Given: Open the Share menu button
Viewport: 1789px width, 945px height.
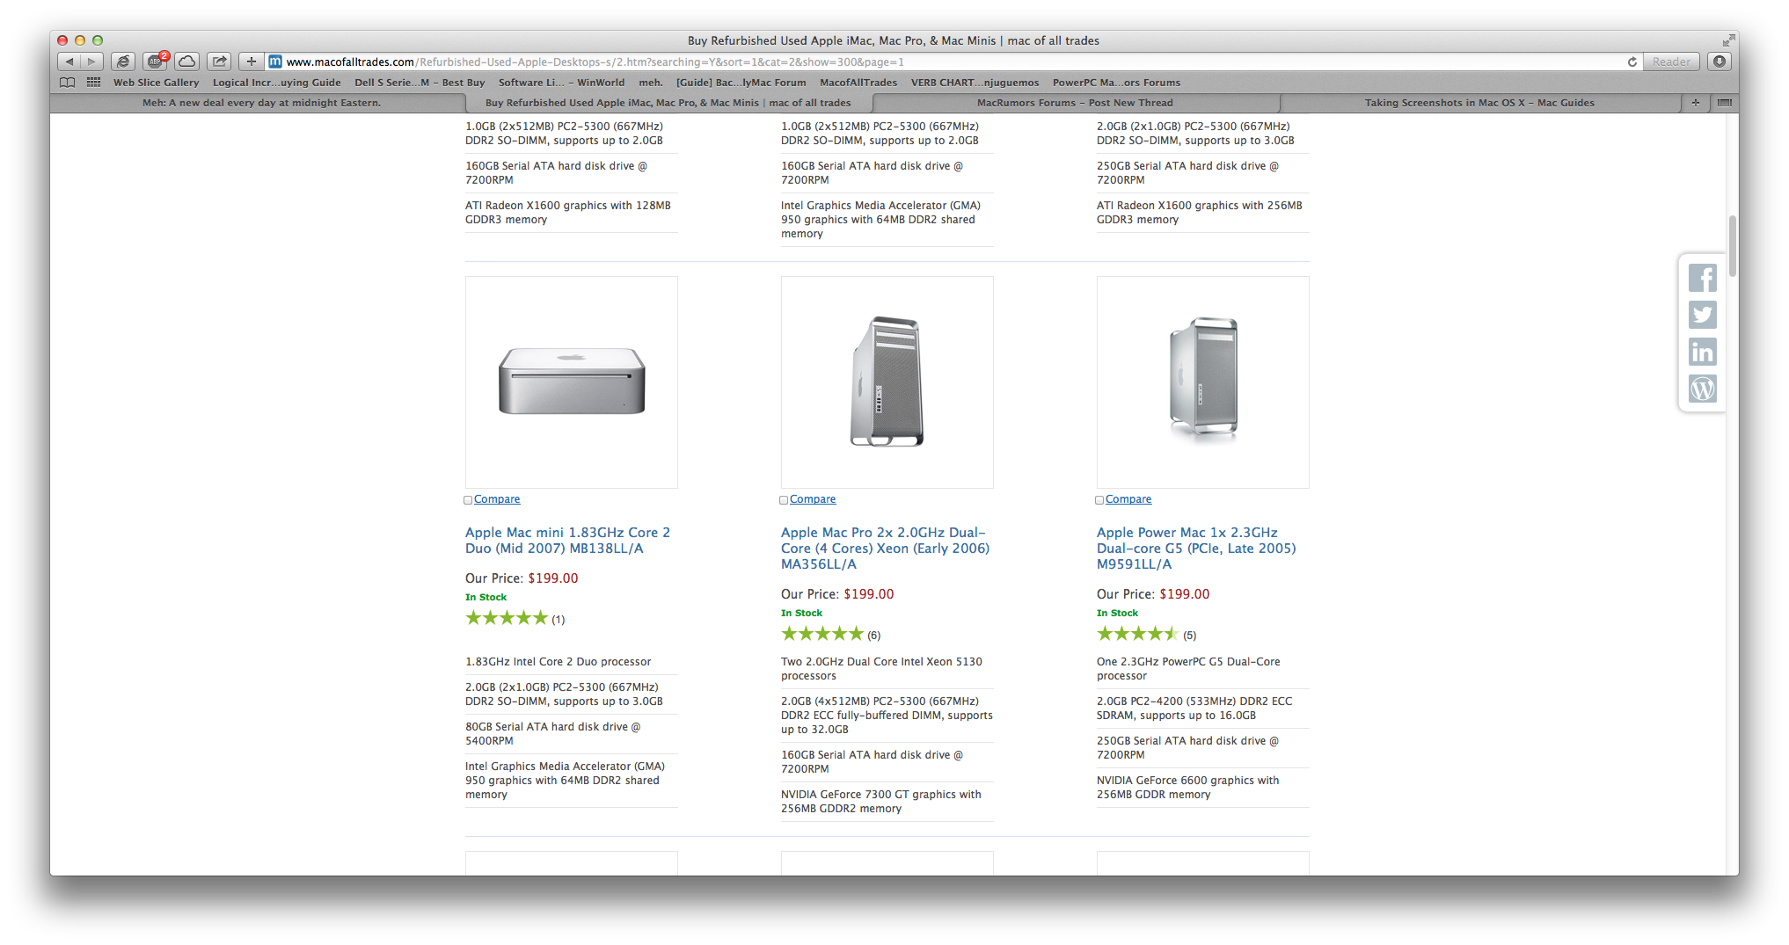Looking at the screenshot, I should coord(219,62).
